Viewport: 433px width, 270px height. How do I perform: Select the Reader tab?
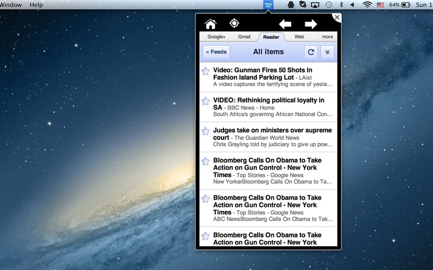tap(271, 37)
